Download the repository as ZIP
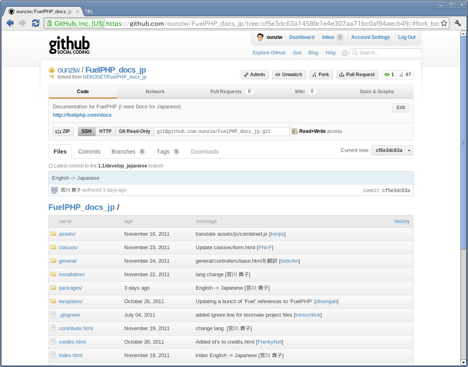The height and width of the screenshot is (367, 468). click(63, 131)
